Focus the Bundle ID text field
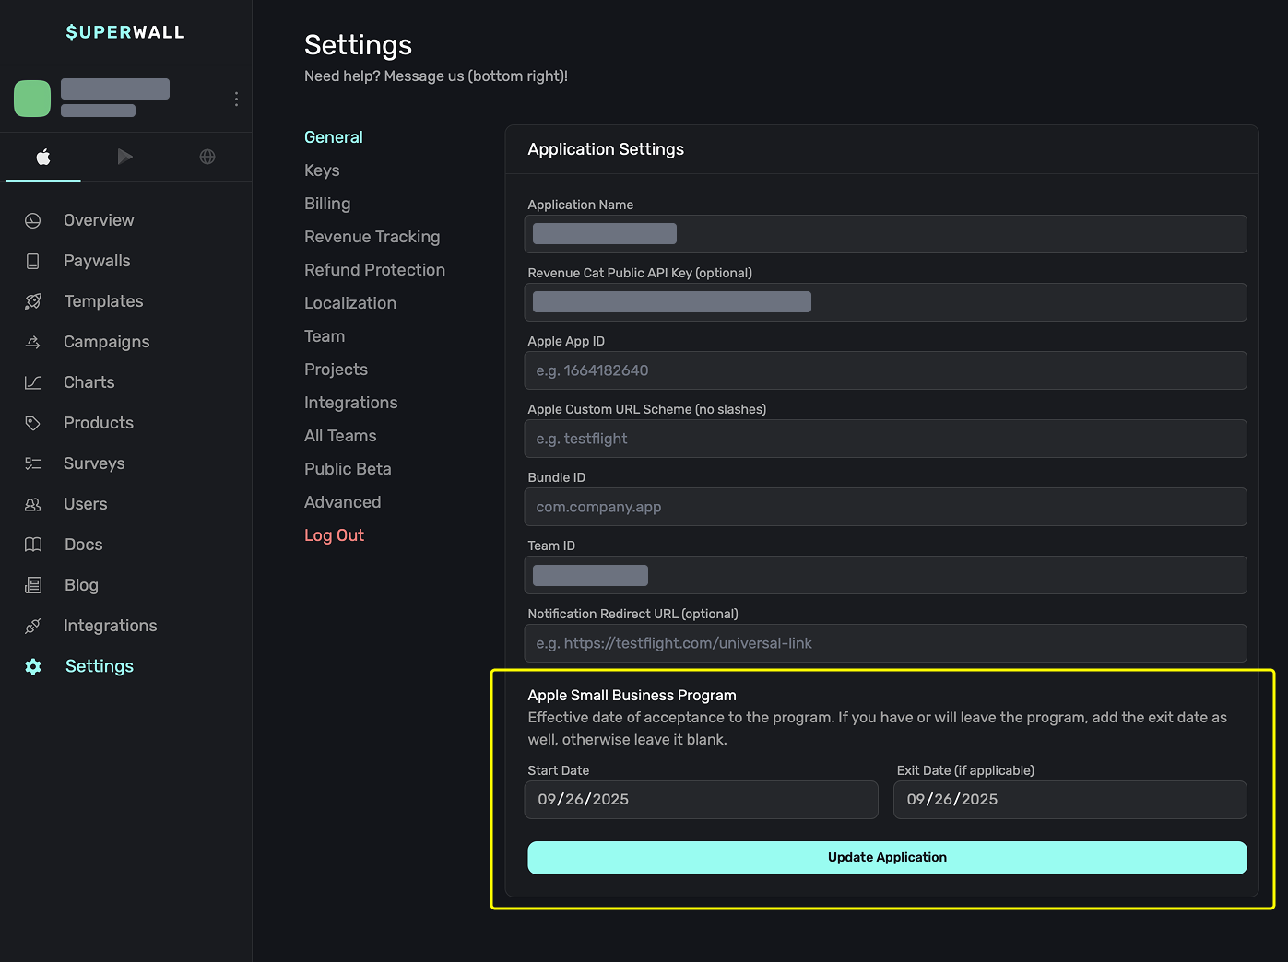 885,507
